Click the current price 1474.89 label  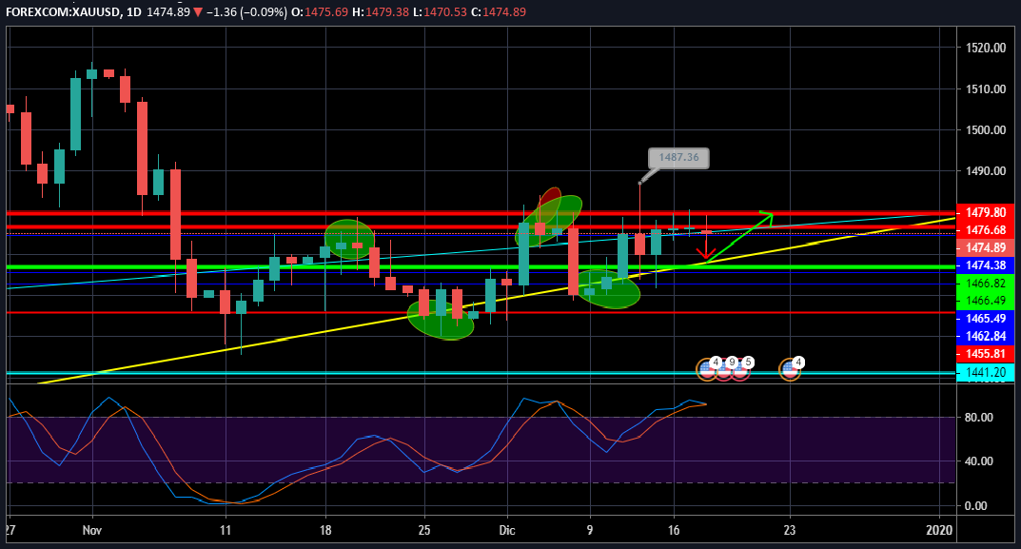tap(986, 247)
